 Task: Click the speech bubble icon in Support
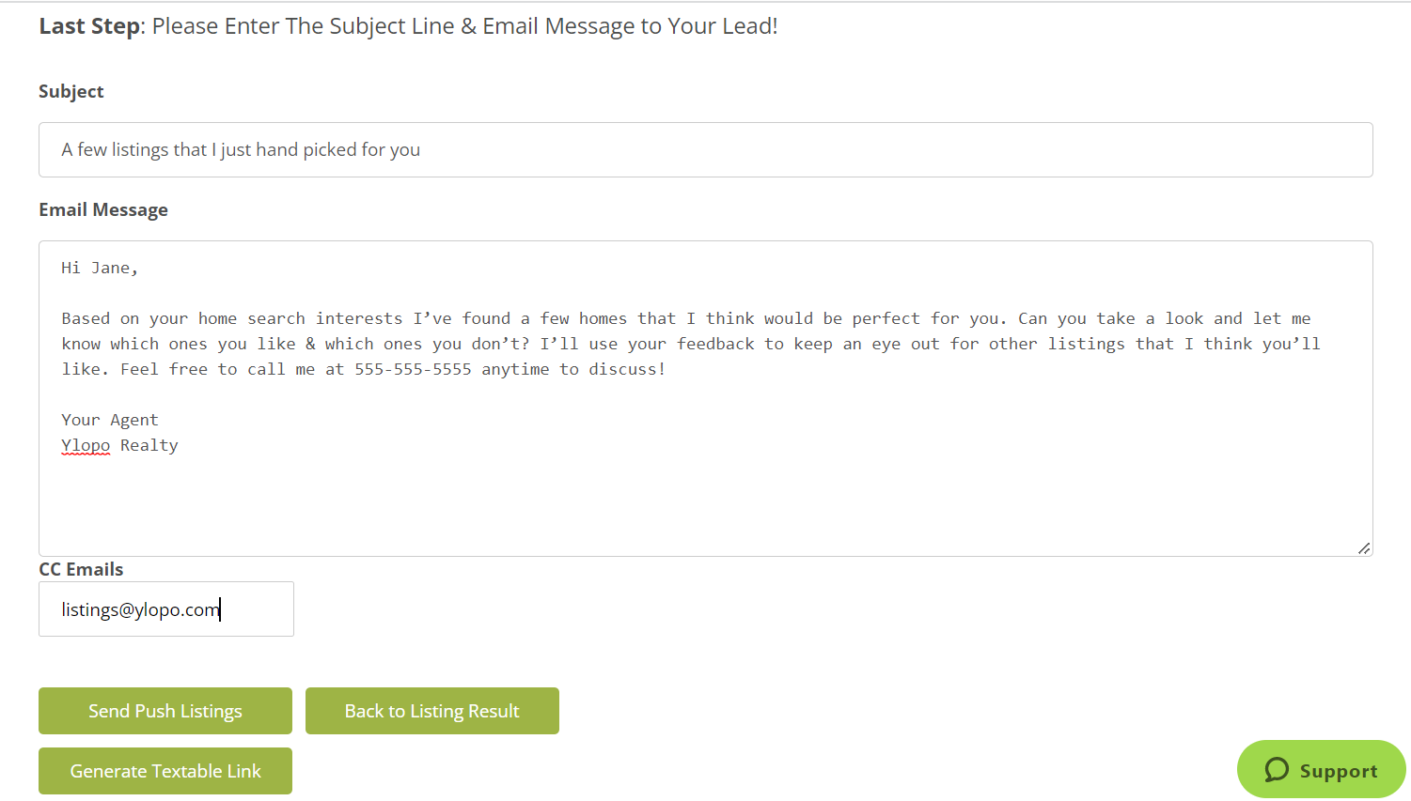(1277, 770)
